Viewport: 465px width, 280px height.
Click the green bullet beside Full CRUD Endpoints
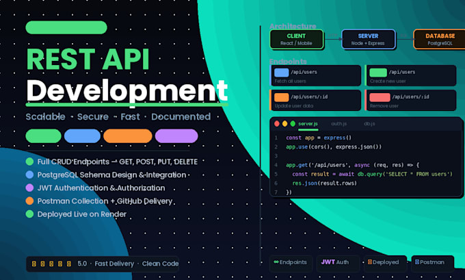(29, 162)
